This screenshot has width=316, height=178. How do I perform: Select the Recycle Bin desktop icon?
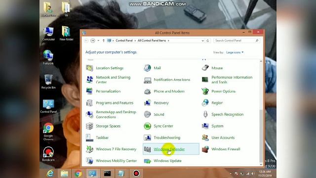point(48,81)
